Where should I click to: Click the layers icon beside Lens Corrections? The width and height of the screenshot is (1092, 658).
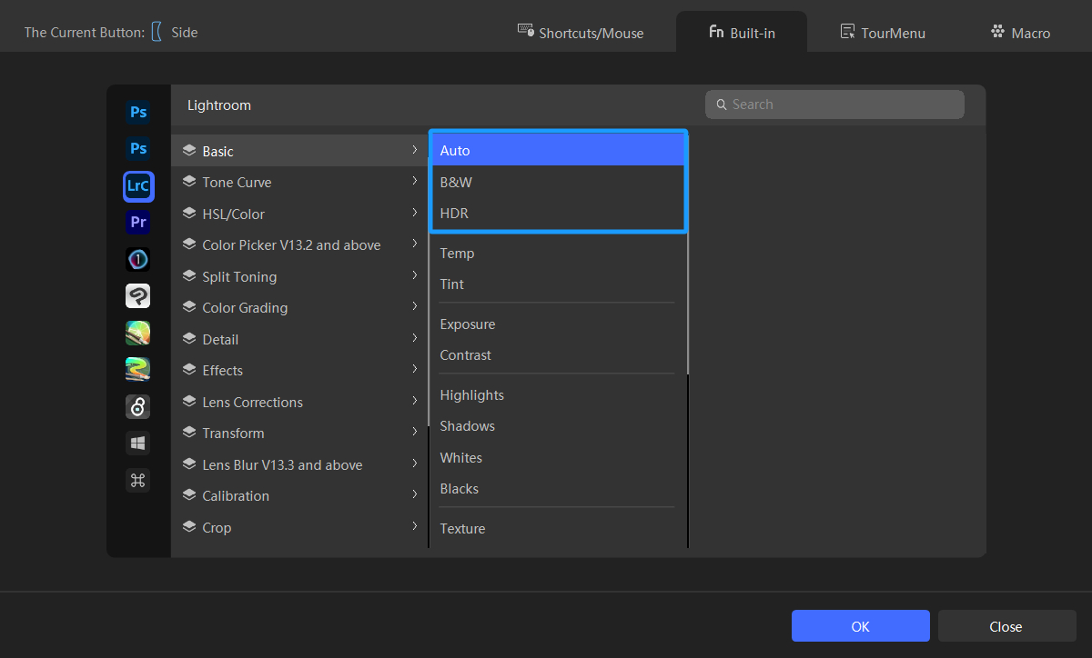tap(189, 402)
